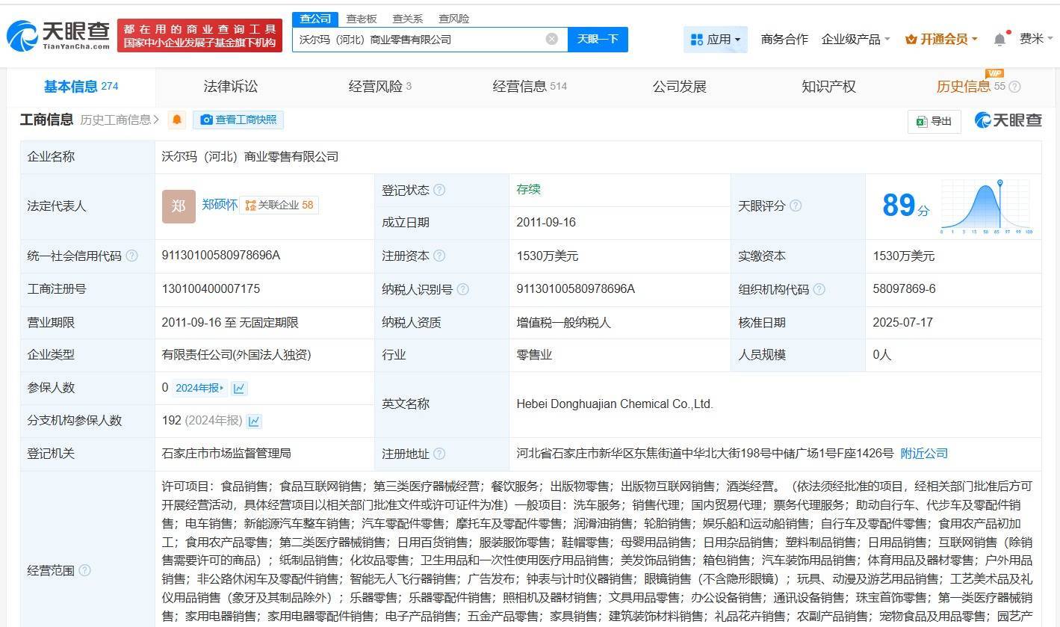
Task: Switch to the 法律诉讼 tab
Action: (x=230, y=87)
